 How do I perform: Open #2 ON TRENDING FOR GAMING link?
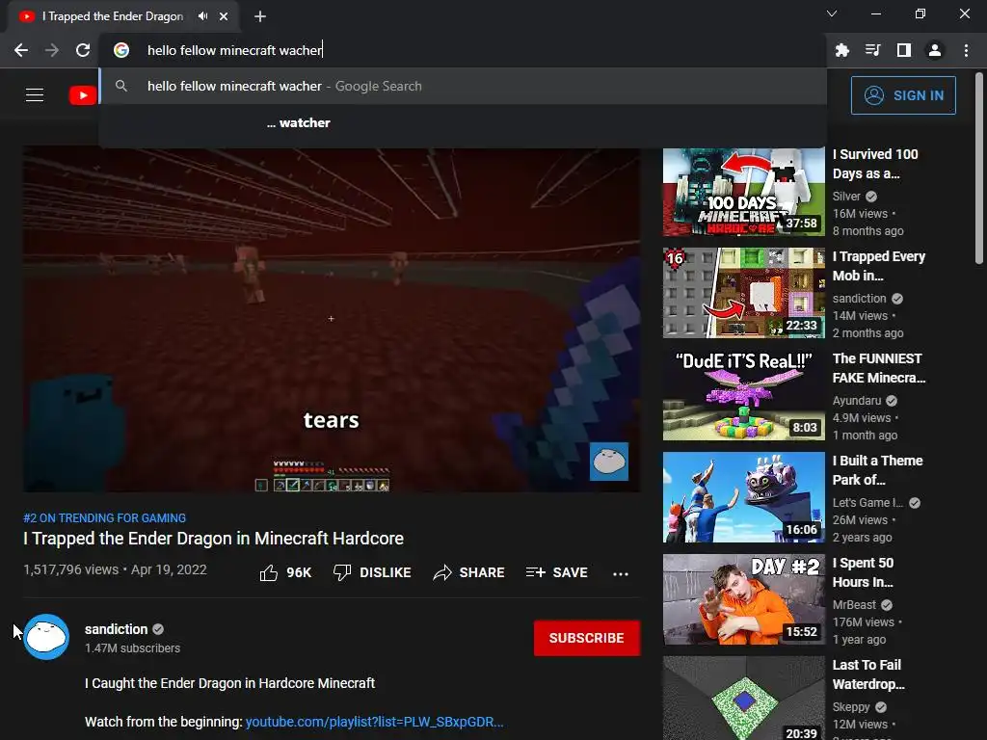[x=104, y=517]
